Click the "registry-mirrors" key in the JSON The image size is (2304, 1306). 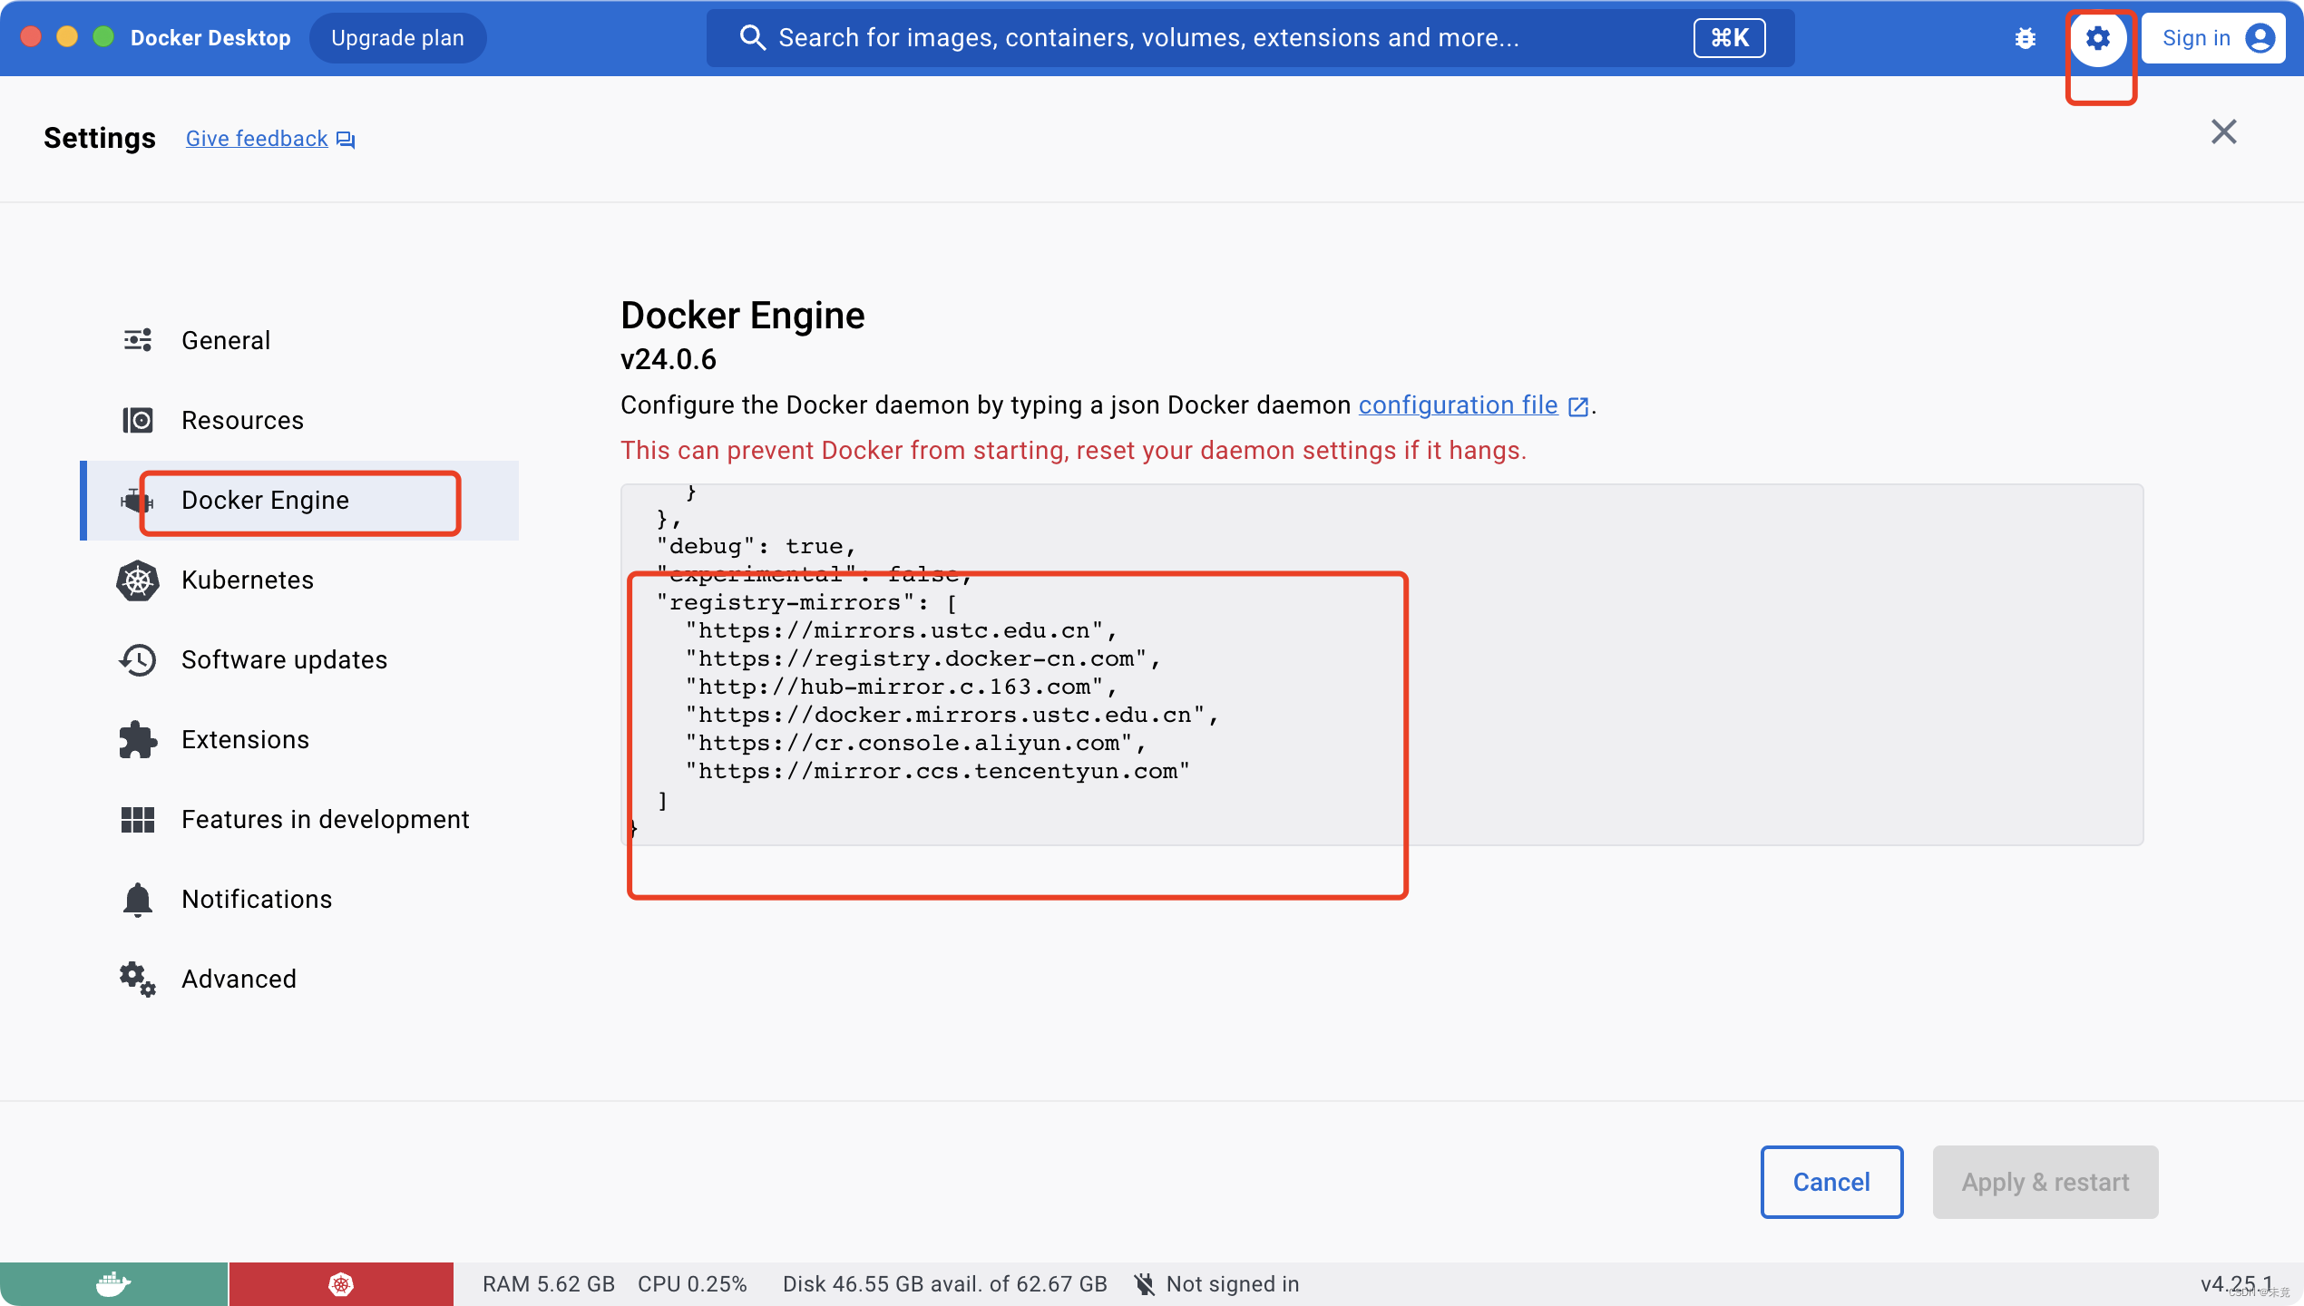(x=786, y=603)
